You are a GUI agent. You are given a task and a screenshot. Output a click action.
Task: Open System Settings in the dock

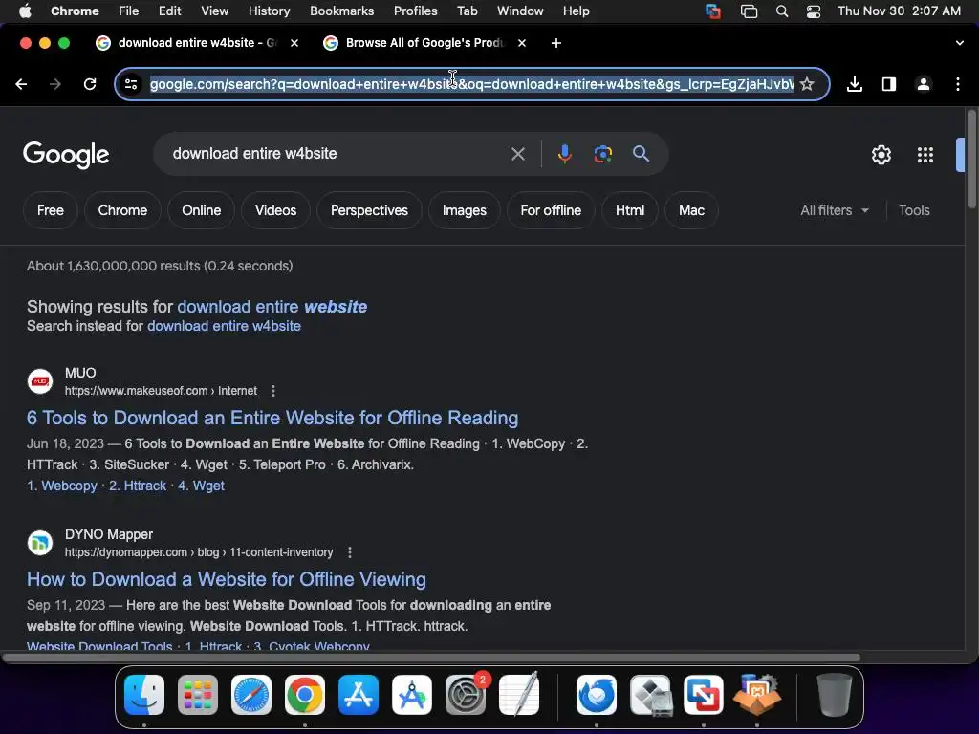[x=466, y=695]
